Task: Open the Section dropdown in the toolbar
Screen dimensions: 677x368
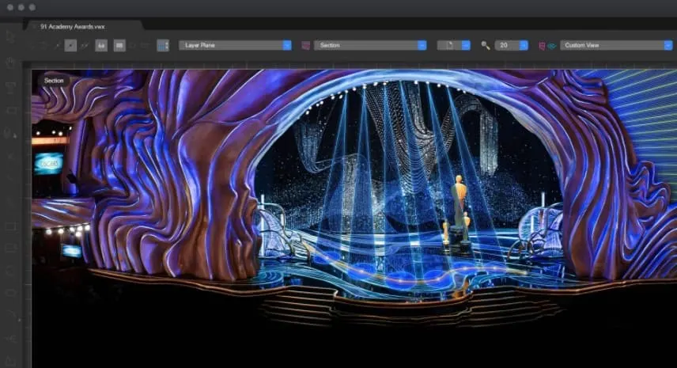Action: pyautogui.click(x=370, y=45)
